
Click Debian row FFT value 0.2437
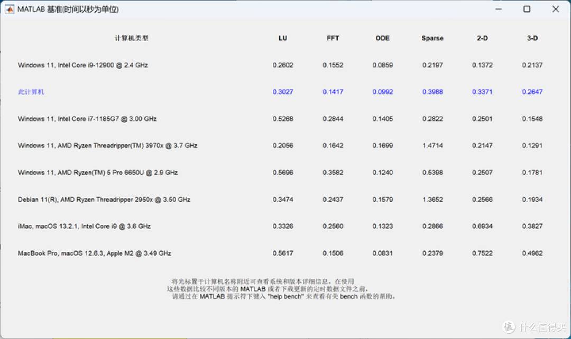coord(333,199)
